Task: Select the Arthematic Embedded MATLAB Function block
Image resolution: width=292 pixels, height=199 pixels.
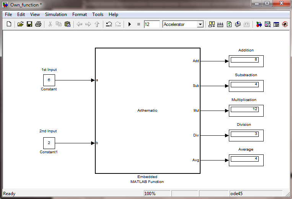Action: (x=148, y=111)
